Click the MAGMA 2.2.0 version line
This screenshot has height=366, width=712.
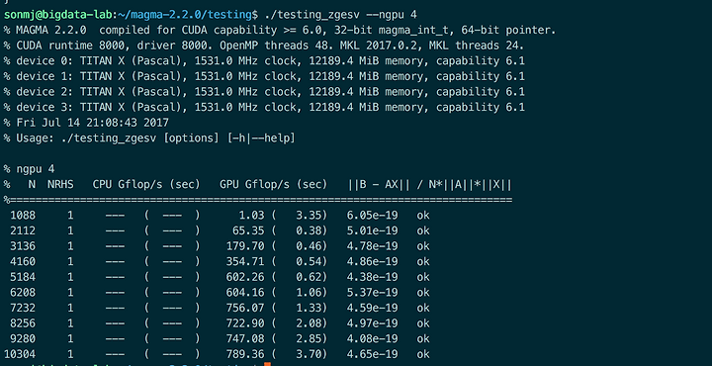tap(280, 31)
